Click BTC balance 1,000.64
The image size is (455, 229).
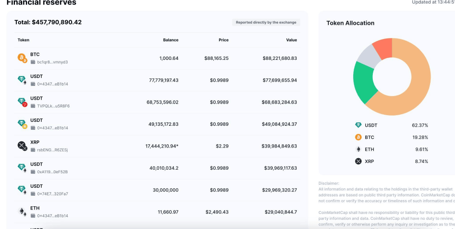point(169,58)
